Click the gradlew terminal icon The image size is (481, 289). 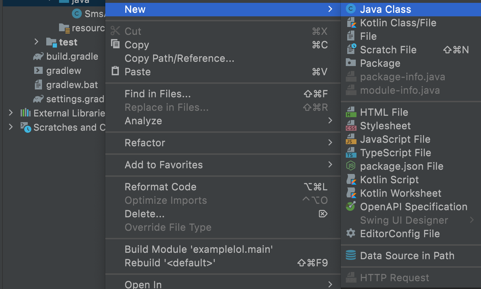(38, 70)
